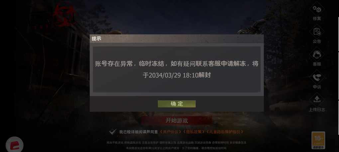Image resolution: width=339 pixels, height=152 pixels.
Task: Open the 《儿童隐私保护指引》 link
Action: (225, 132)
